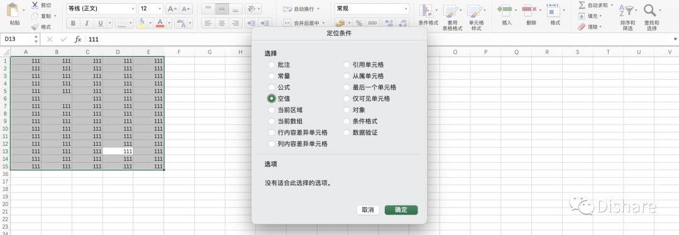
Task: Click the Increase Indent icon
Action: pos(265,23)
